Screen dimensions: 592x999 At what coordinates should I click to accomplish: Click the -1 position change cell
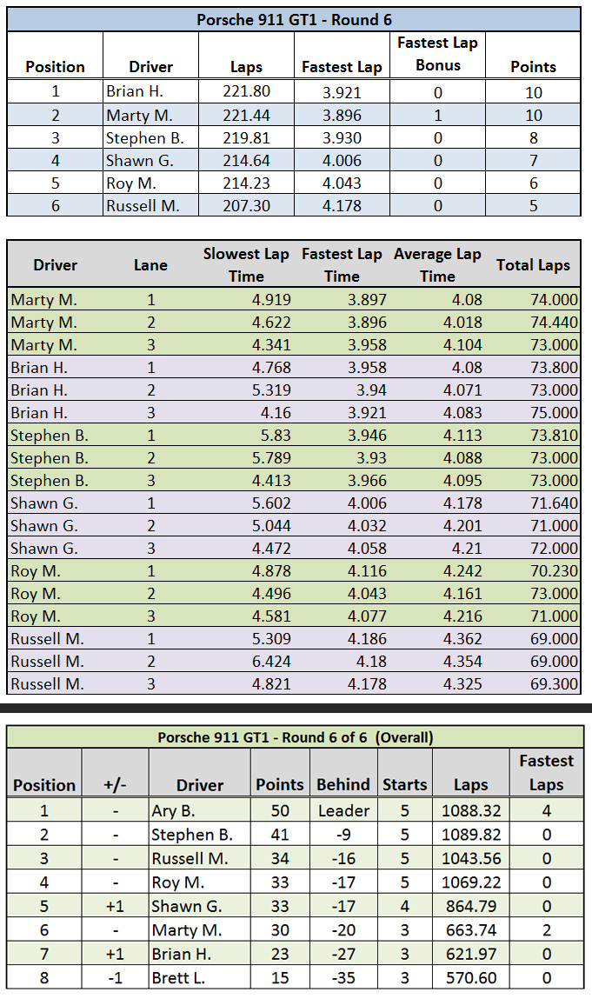[115, 977]
